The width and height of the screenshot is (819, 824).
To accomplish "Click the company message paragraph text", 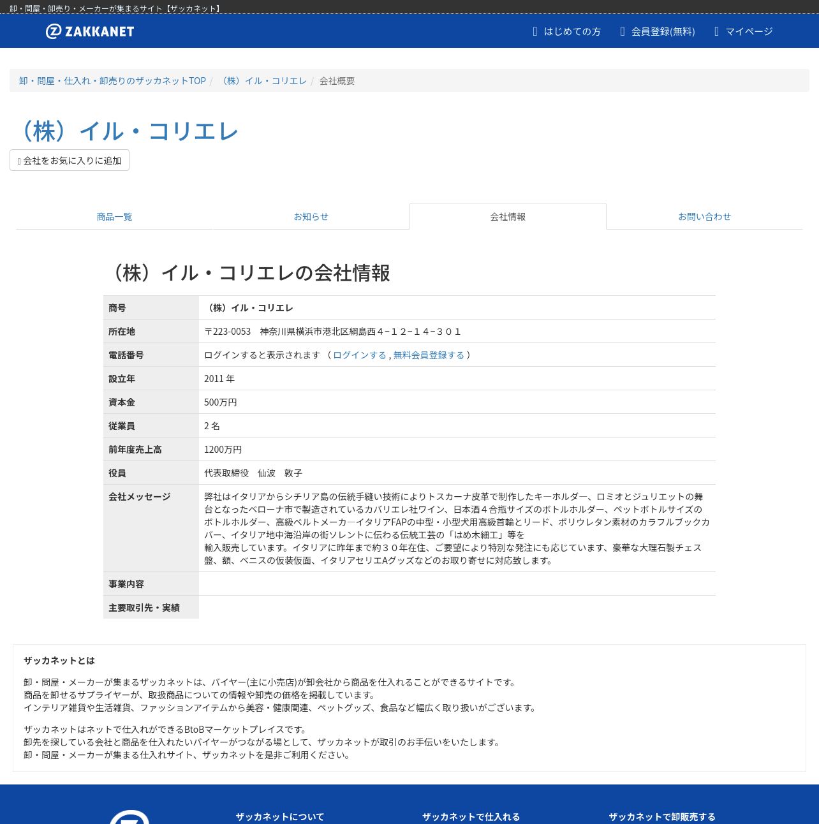I will click(x=457, y=529).
